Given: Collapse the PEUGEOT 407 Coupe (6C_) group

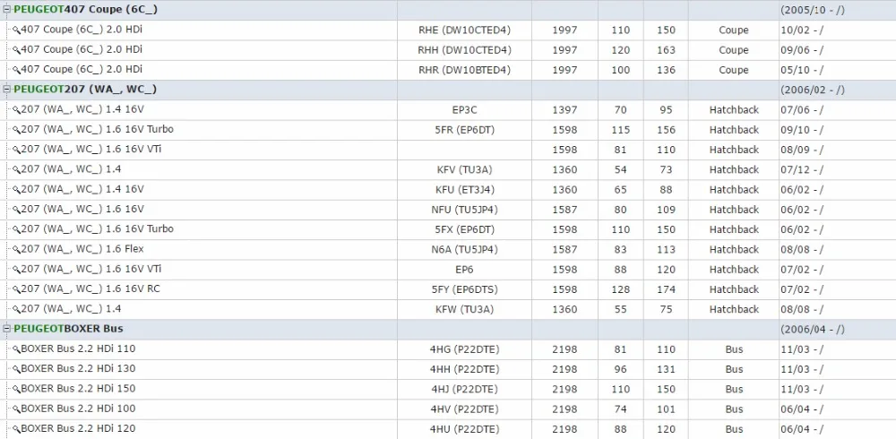Looking at the screenshot, I should [x=7, y=10].
